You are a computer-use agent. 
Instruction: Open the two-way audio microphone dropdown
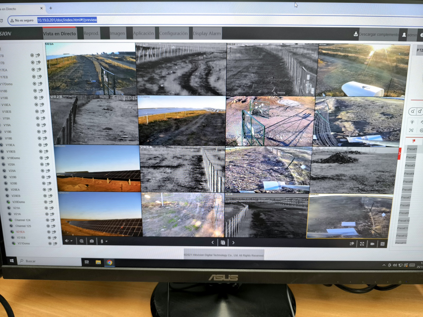click(106, 241)
